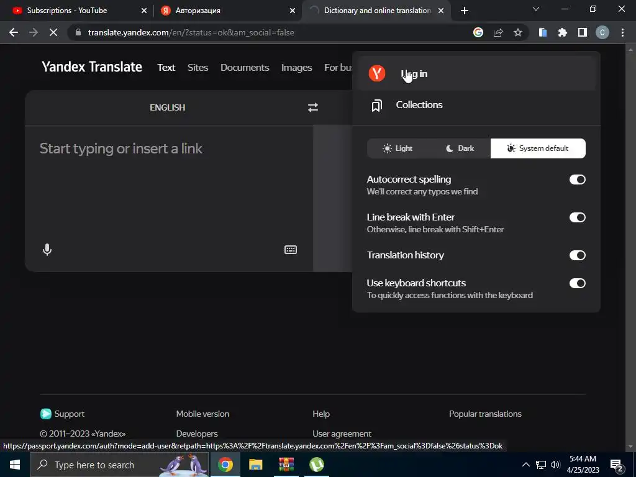Viewport: 636px width, 477px height.
Task: Switch to the Авторизация tab
Action: click(x=227, y=11)
